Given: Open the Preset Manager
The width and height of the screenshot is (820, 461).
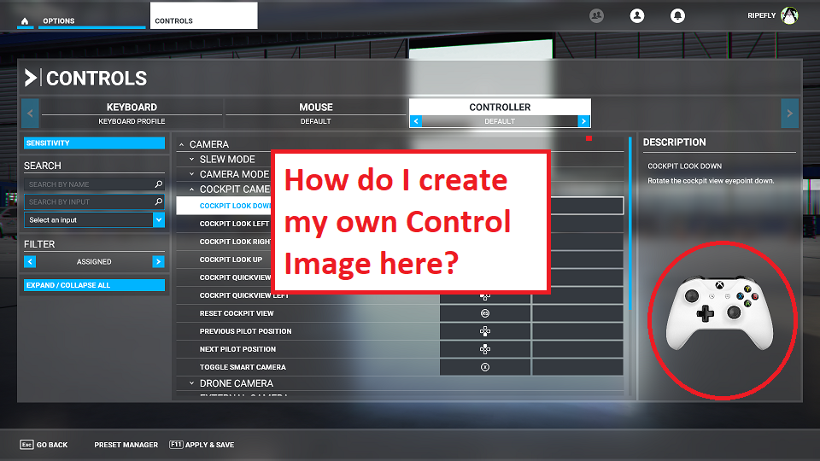Looking at the screenshot, I should [x=126, y=445].
